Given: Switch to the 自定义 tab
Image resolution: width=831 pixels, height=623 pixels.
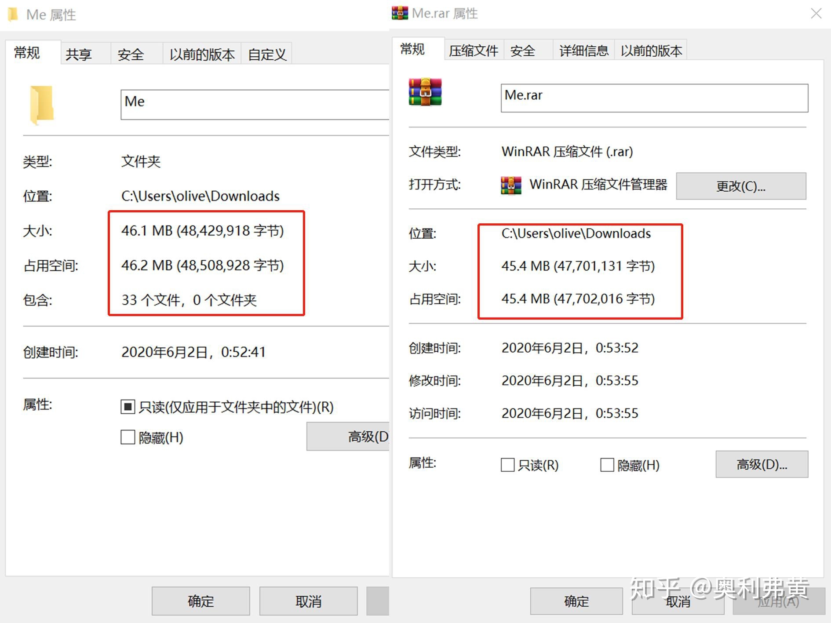Looking at the screenshot, I should pos(266,54).
